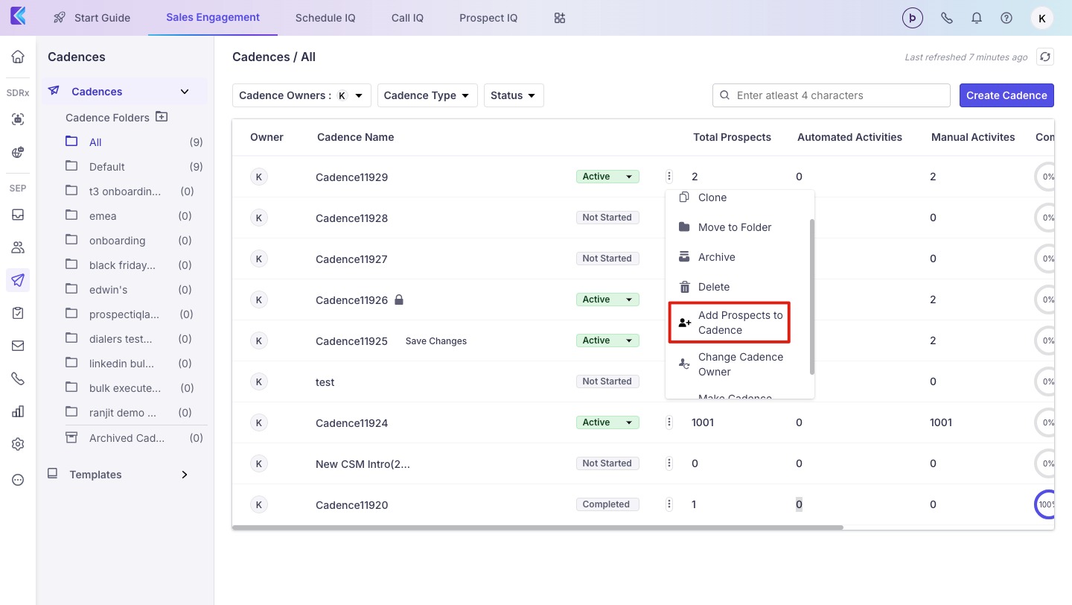Switch to the Schedule IQ tab
Viewport: 1072px width, 605px height.
pyautogui.click(x=325, y=18)
